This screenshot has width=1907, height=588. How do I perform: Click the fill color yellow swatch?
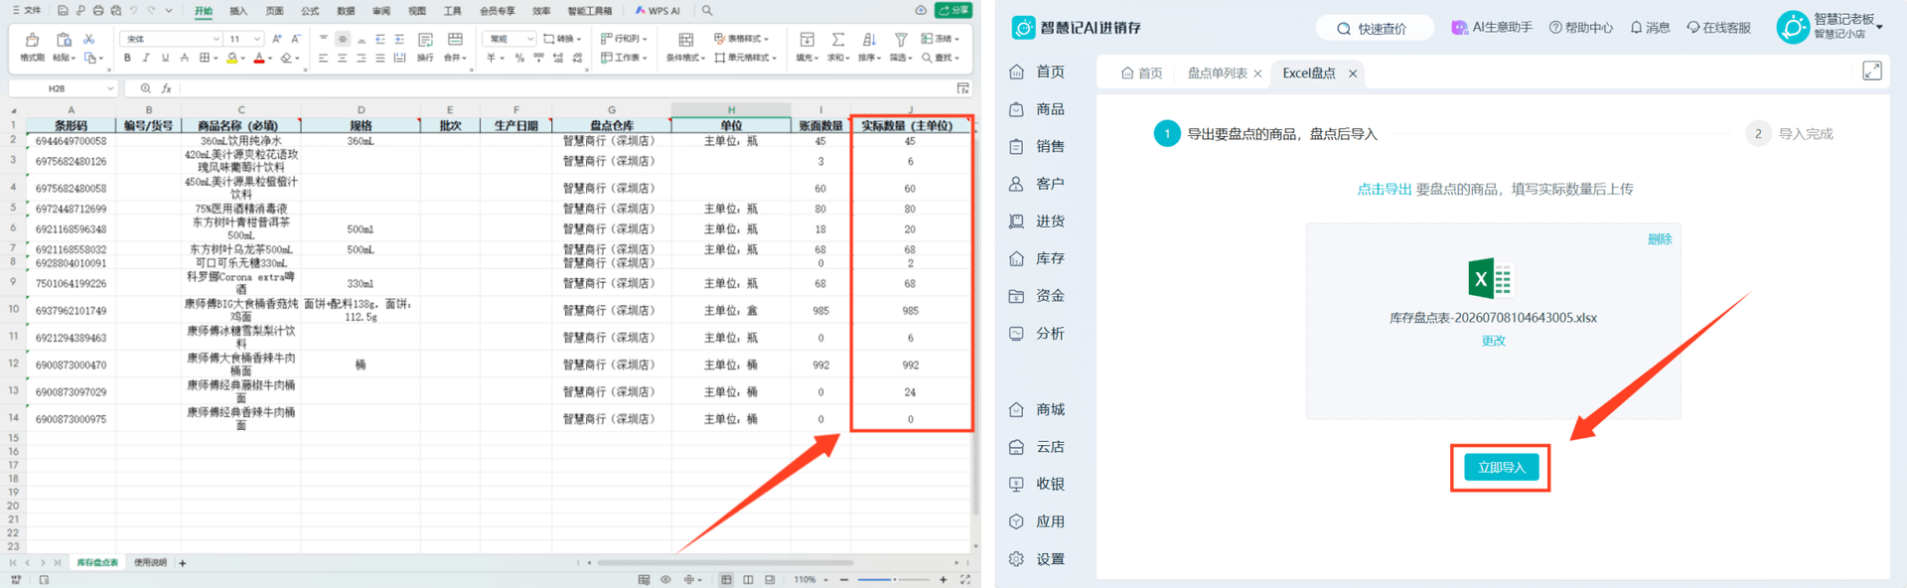(231, 58)
